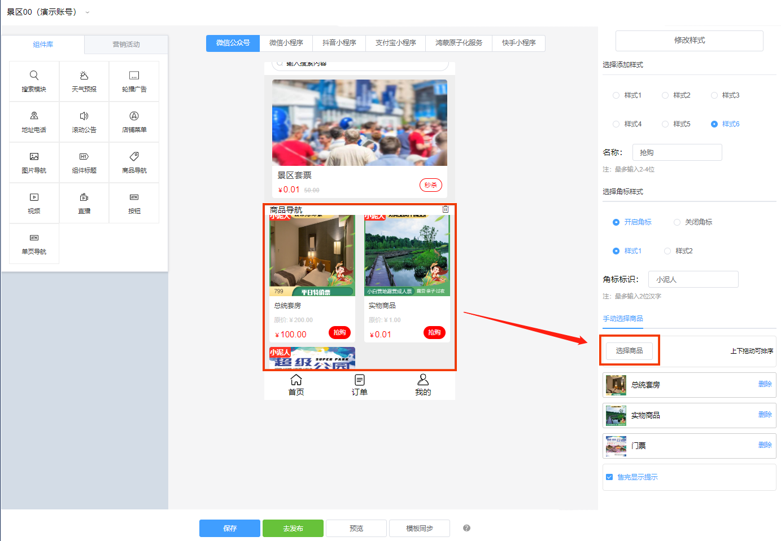Add the 图片导航 component
Viewport: 781px width, 541px height.
tap(34, 162)
